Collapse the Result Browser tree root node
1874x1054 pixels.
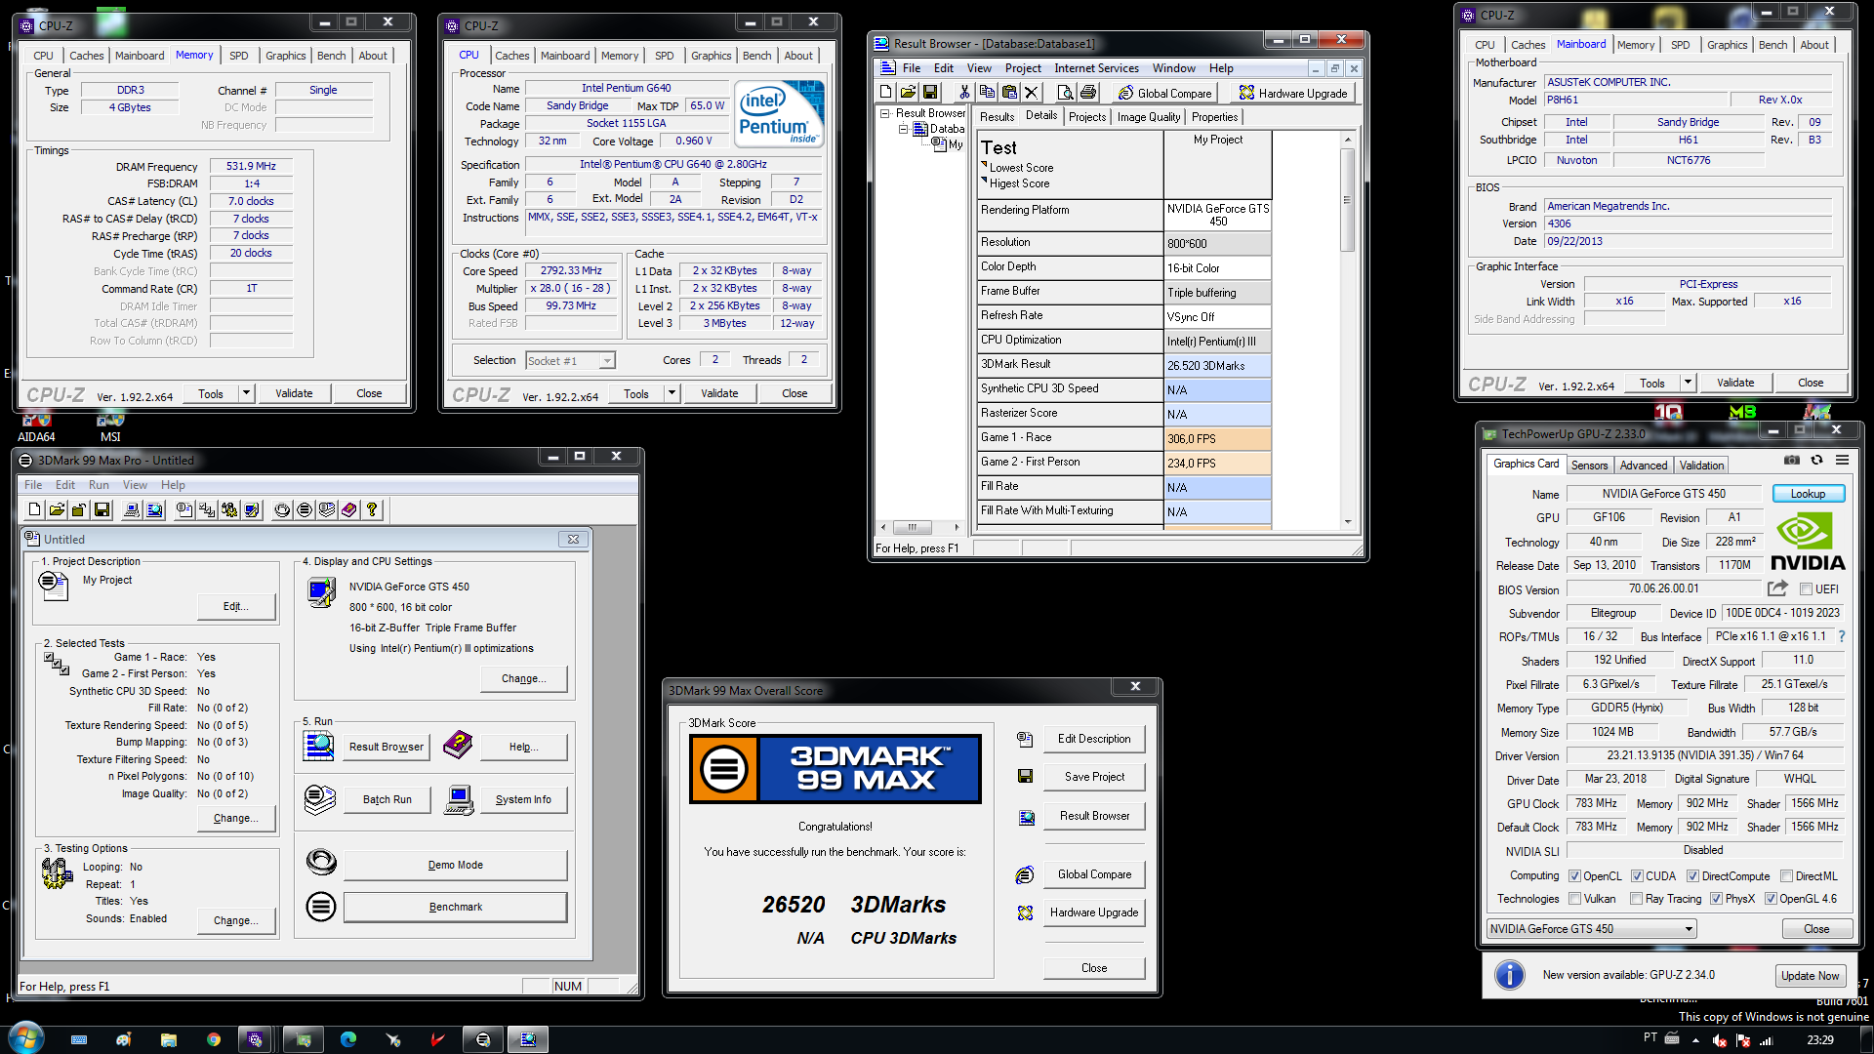pos(885,113)
